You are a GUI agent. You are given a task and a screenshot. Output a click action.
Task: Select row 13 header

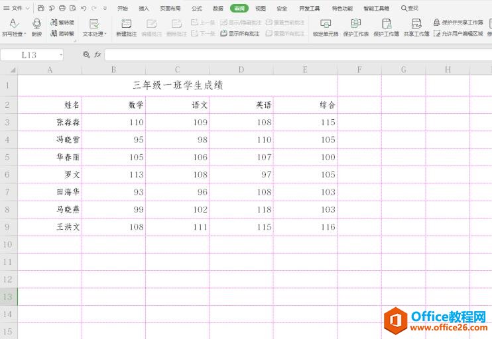(9, 297)
